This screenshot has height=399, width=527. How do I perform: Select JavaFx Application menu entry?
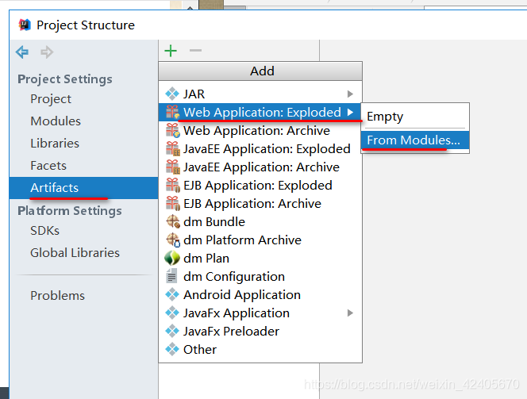(x=260, y=313)
